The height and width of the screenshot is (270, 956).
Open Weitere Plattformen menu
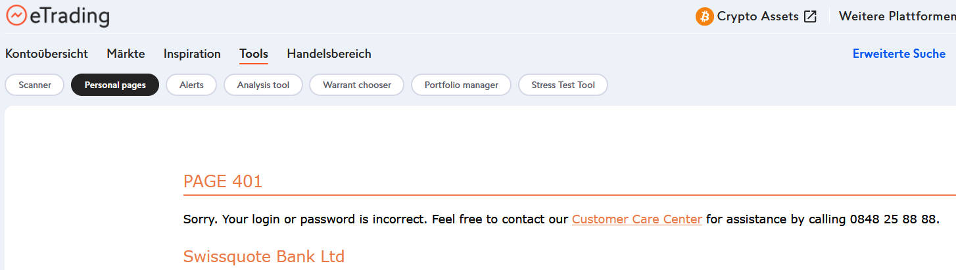[x=897, y=16]
